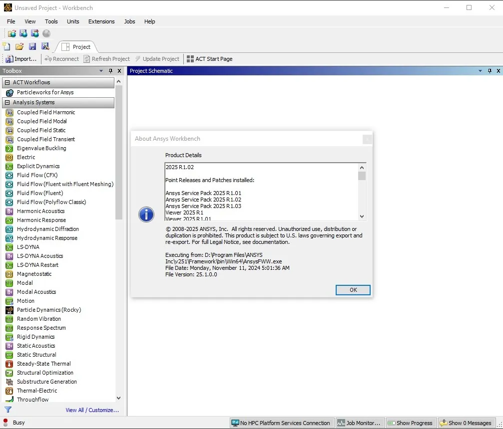Open the Units menu

[x=73, y=21]
